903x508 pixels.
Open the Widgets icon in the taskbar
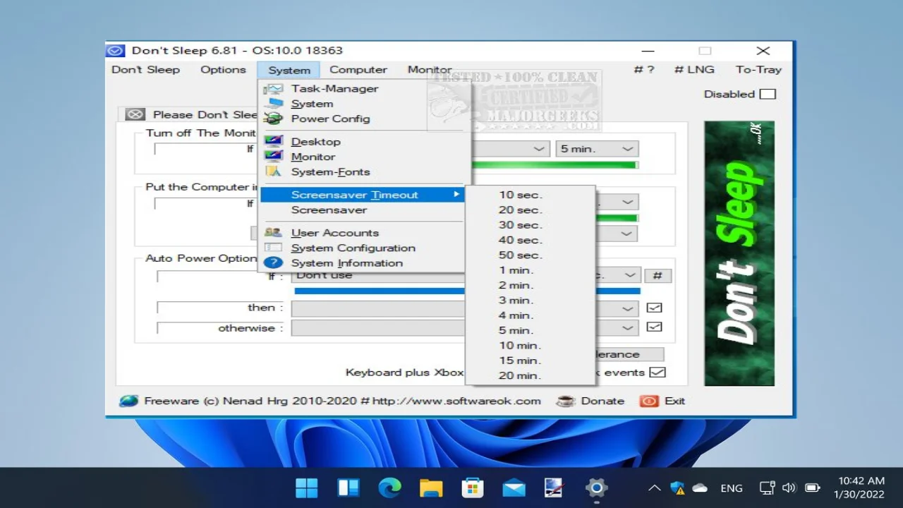[x=348, y=488]
